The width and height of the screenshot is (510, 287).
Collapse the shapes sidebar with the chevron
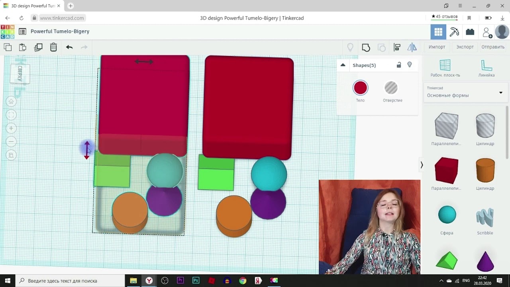point(422,165)
